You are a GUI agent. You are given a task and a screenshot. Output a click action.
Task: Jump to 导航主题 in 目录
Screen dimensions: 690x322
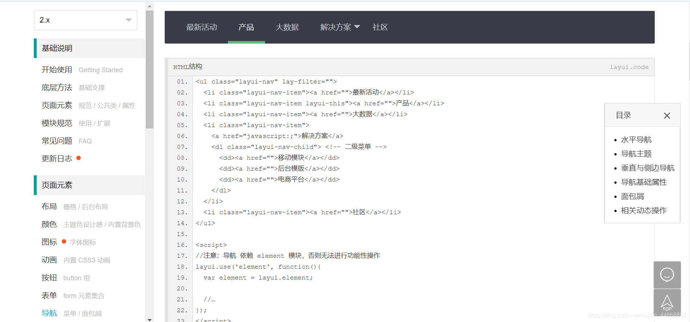(x=636, y=154)
